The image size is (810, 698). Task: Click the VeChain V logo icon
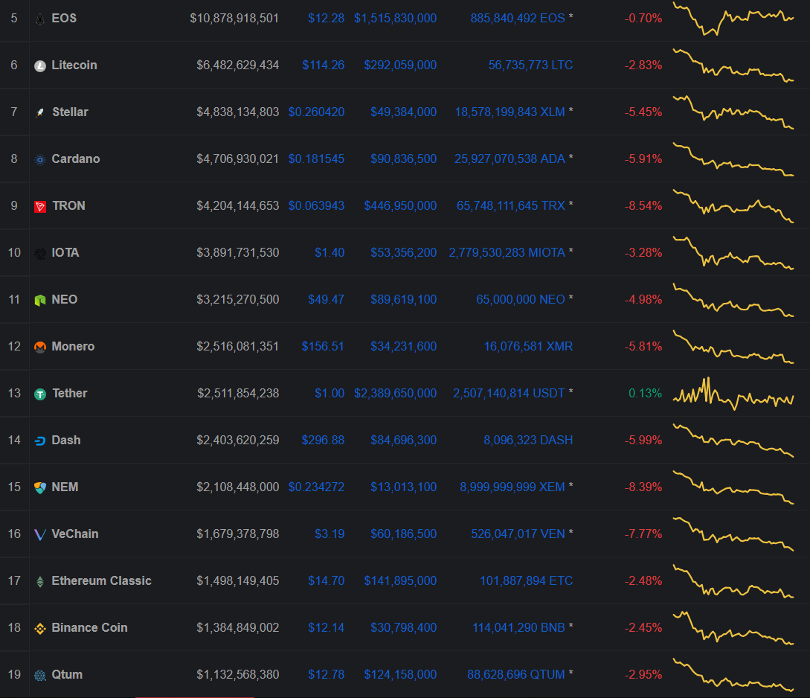pyautogui.click(x=39, y=535)
